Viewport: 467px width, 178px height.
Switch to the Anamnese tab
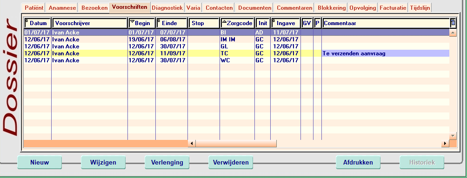coord(62,8)
